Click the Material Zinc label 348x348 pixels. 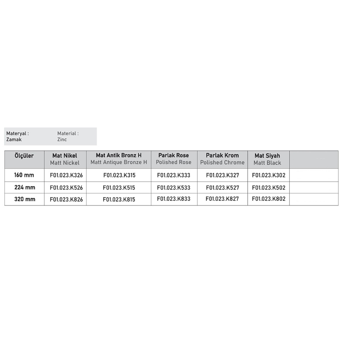68,136
